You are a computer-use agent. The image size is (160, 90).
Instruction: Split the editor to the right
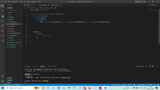click(x=155, y=5)
